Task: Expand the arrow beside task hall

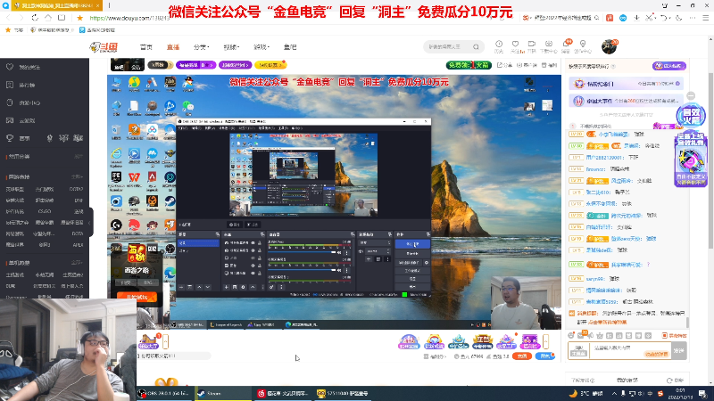Action: point(166,341)
